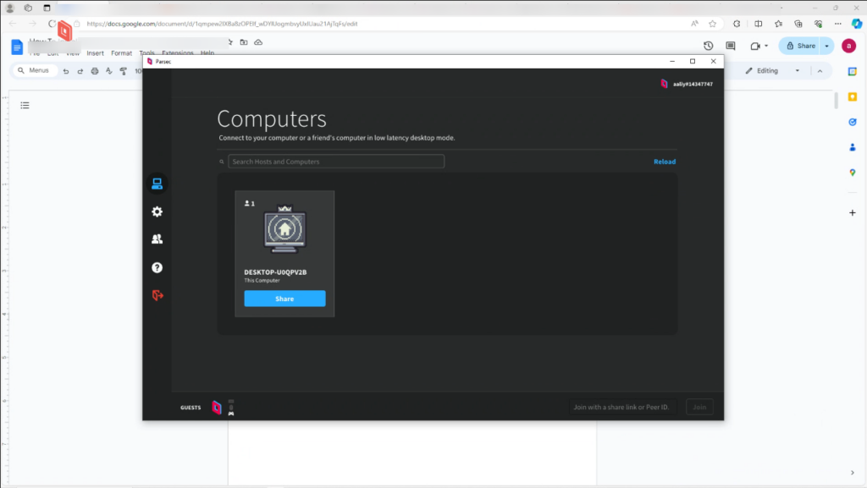Open the Friends panel in Parsec sidebar
Screen dimensions: 867x488
157,239
